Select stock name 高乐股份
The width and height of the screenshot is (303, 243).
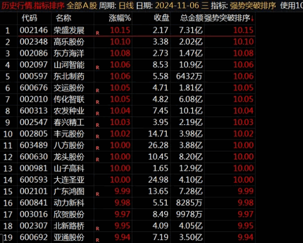coord(69,42)
